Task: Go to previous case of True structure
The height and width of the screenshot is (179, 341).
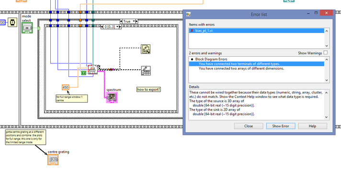Action: (121, 21)
